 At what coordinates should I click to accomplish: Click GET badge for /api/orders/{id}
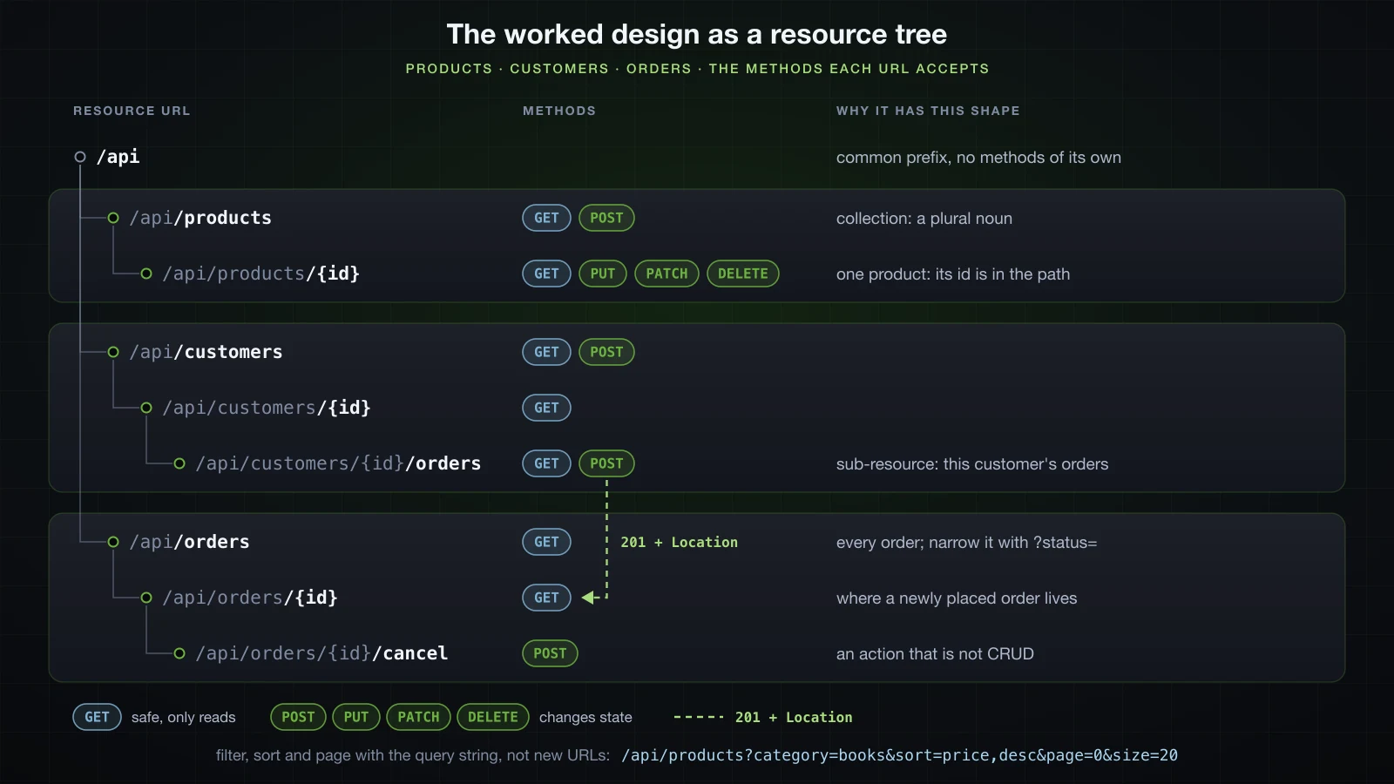[x=546, y=598]
